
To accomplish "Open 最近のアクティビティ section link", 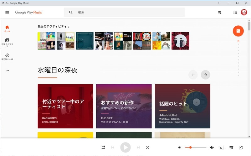I will click(53, 27).
